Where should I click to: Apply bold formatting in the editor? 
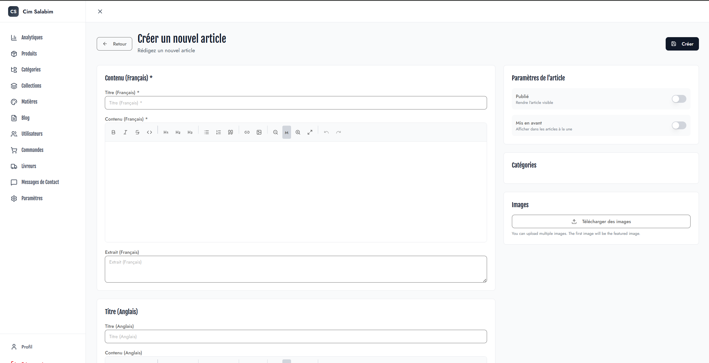[x=113, y=132]
